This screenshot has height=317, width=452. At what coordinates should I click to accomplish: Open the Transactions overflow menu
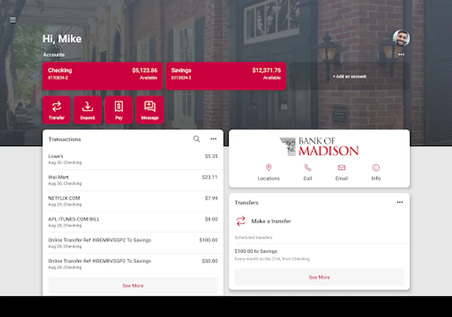tap(213, 139)
